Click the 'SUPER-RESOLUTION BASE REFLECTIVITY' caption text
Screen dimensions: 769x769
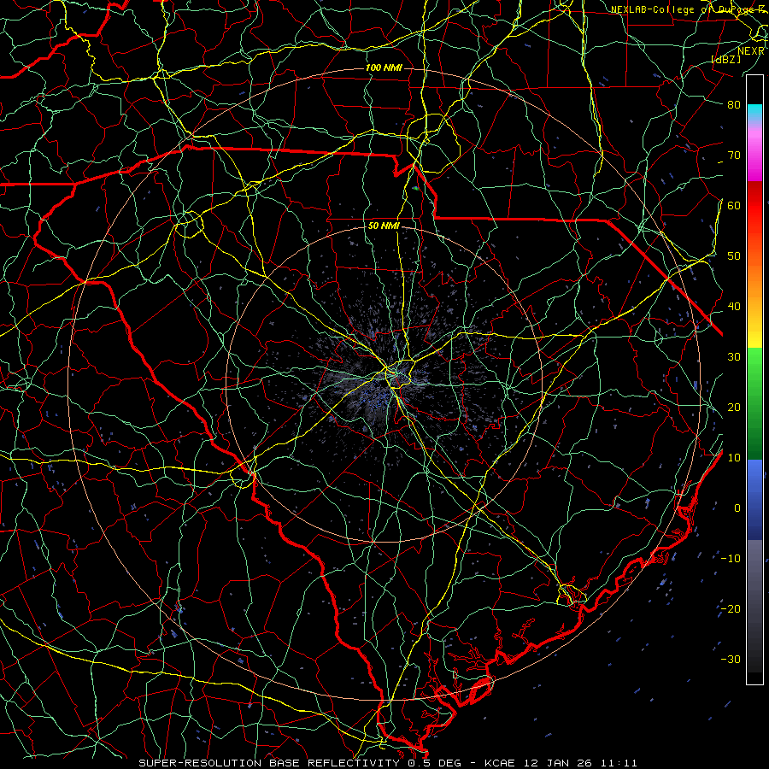[269, 763]
